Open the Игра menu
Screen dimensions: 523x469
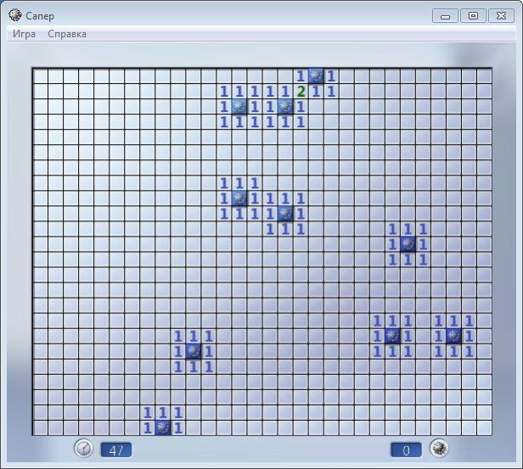click(24, 34)
